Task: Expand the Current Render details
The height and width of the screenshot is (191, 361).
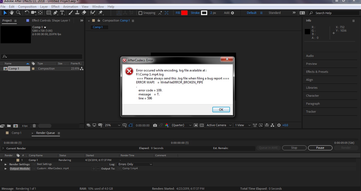Action: pyautogui.click(x=3, y=148)
